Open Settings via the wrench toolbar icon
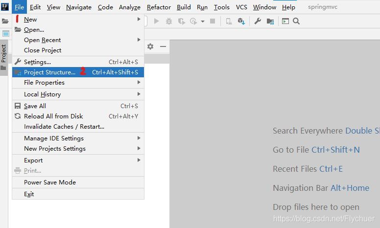The width and height of the screenshot is (380, 228). pos(258,22)
